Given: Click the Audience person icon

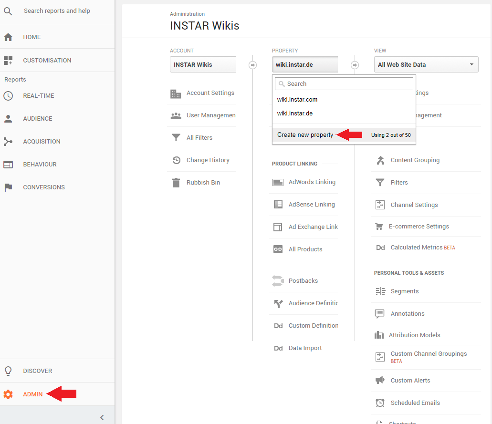Looking at the screenshot, I should tap(8, 119).
